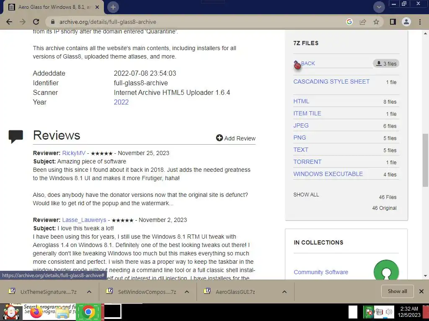Open the browser side panel
This screenshot has width=429, height=321.
(393, 22)
